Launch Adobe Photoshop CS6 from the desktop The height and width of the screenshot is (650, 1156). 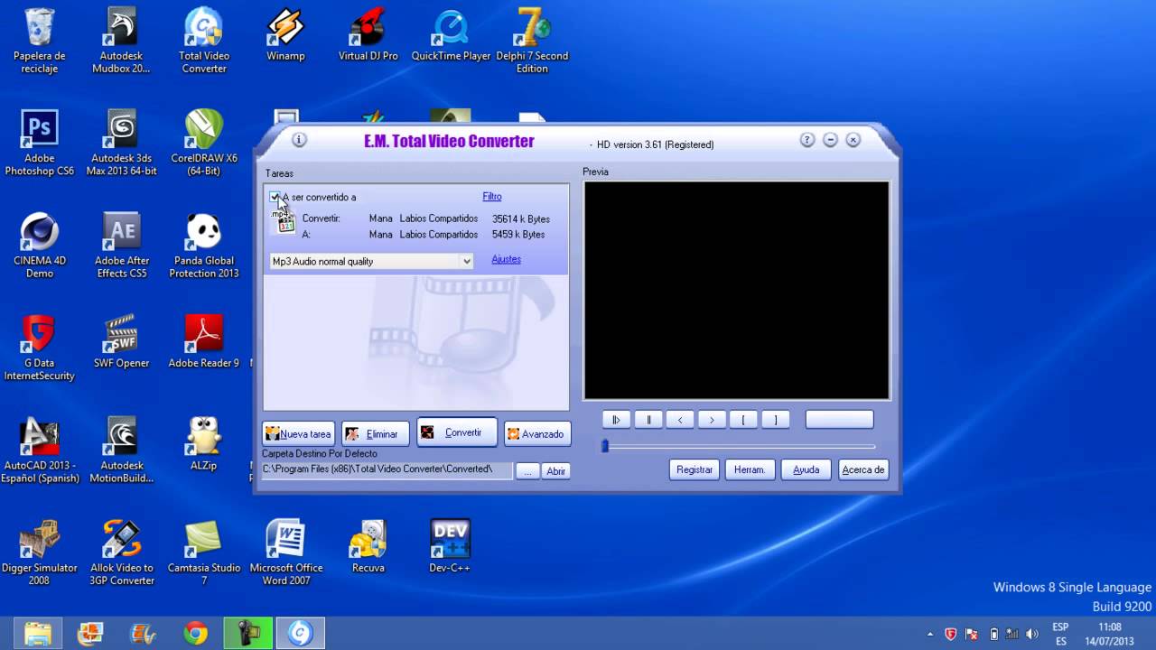40,144
